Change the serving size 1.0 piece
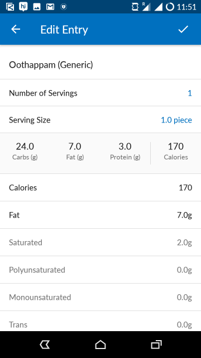This screenshot has width=201, height=358. click(176, 120)
